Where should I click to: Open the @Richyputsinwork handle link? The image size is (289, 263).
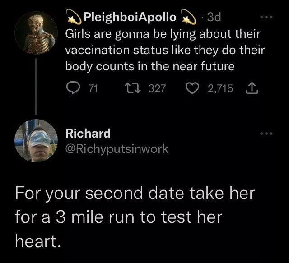117,148
